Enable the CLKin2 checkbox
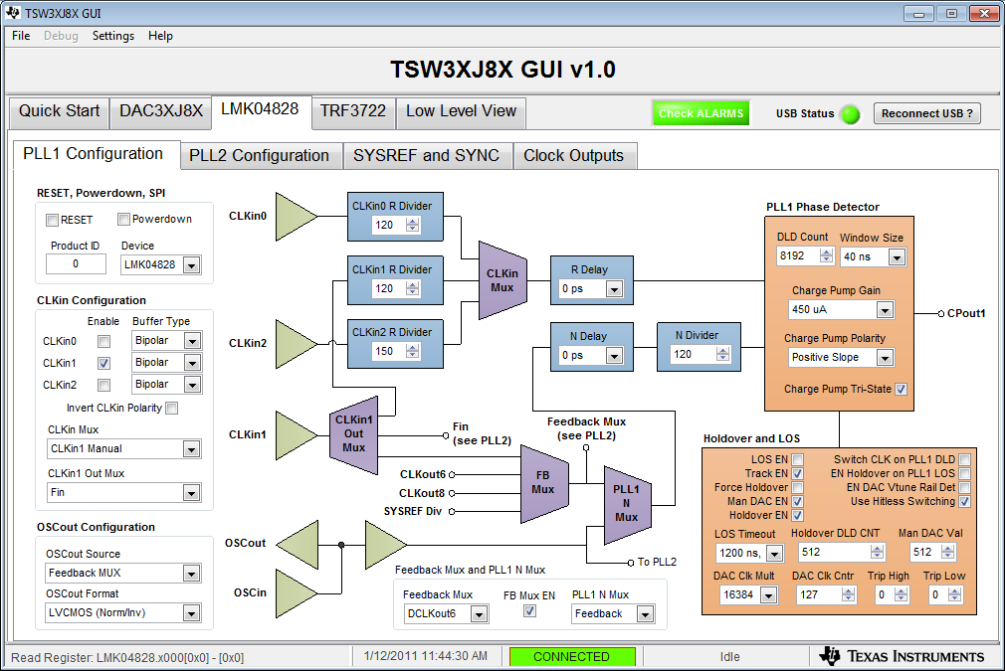1005x671 pixels. click(x=103, y=385)
